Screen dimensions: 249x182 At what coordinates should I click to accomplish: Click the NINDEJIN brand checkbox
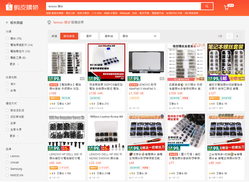[x=7, y=175]
